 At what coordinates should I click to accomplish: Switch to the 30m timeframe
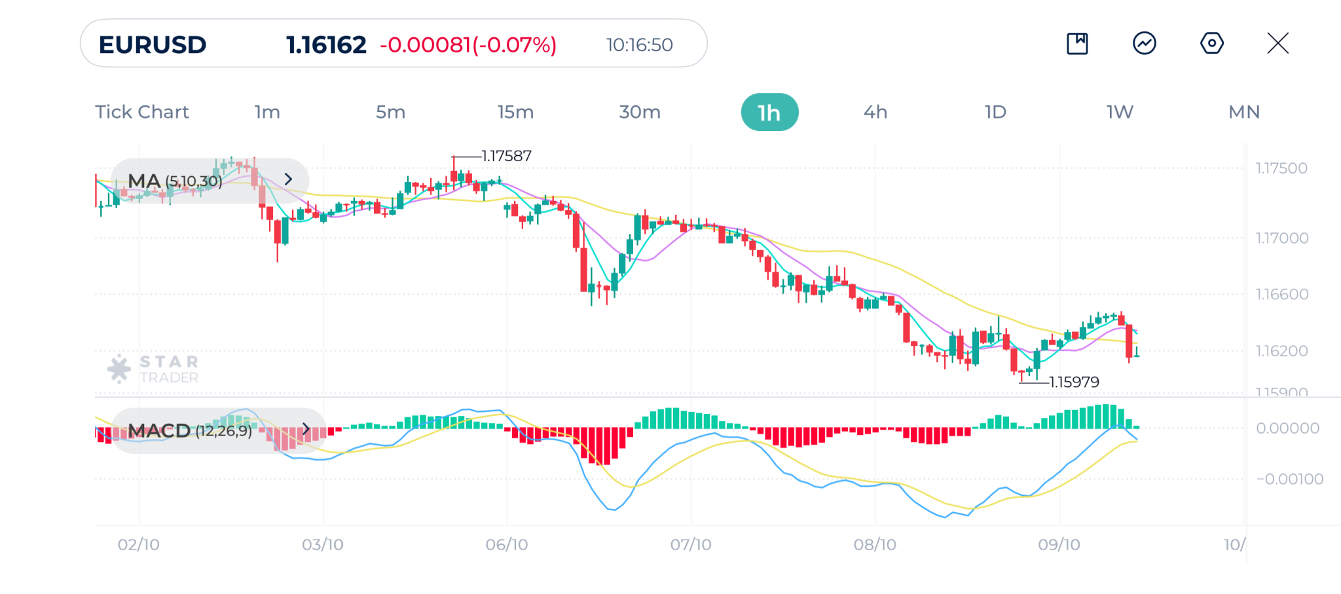[640, 112]
